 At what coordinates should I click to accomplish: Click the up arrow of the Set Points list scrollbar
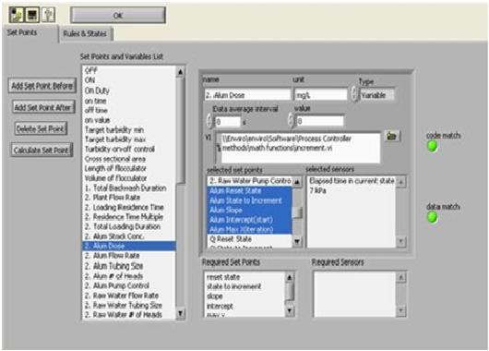click(180, 72)
